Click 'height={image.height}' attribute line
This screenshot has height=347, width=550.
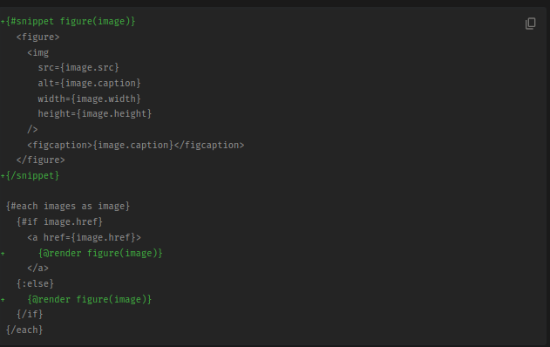[95, 113]
